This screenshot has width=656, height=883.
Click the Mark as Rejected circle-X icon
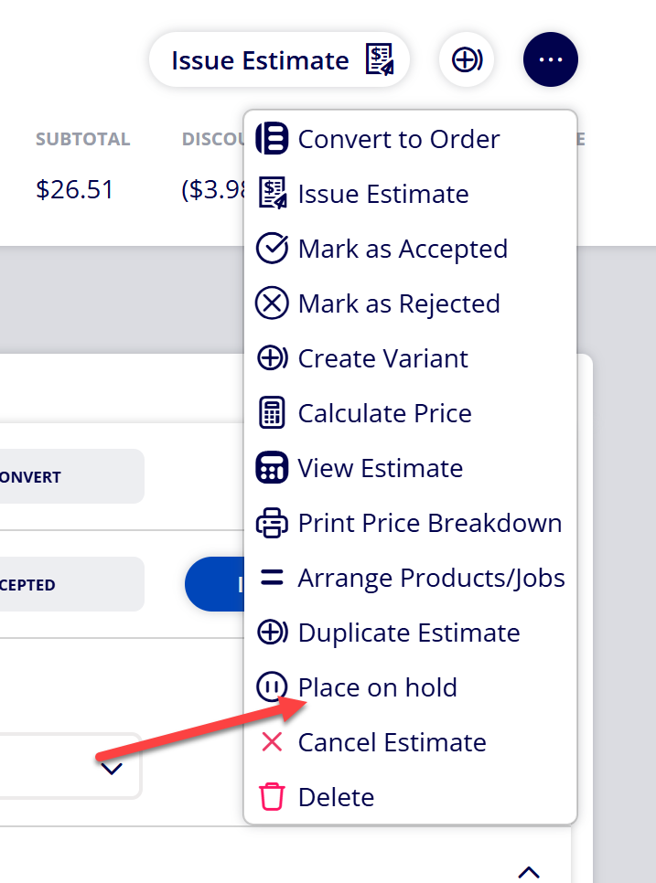point(273,303)
